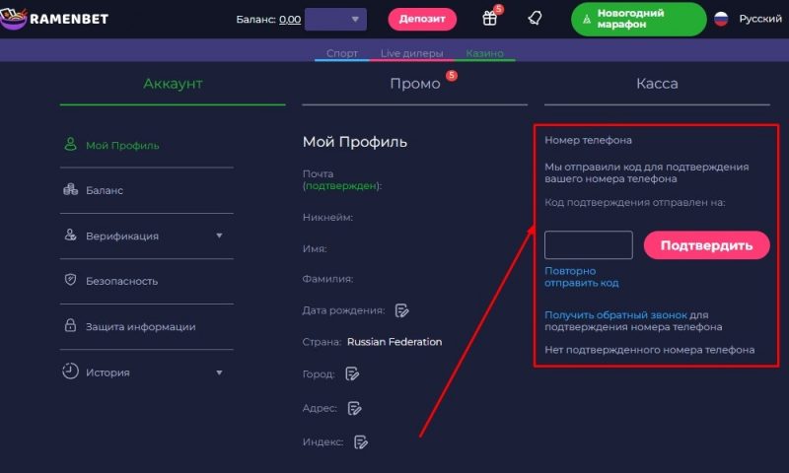Click the Баланс coins icon
This screenshot has width=789, height=473.
pos(70,189)
